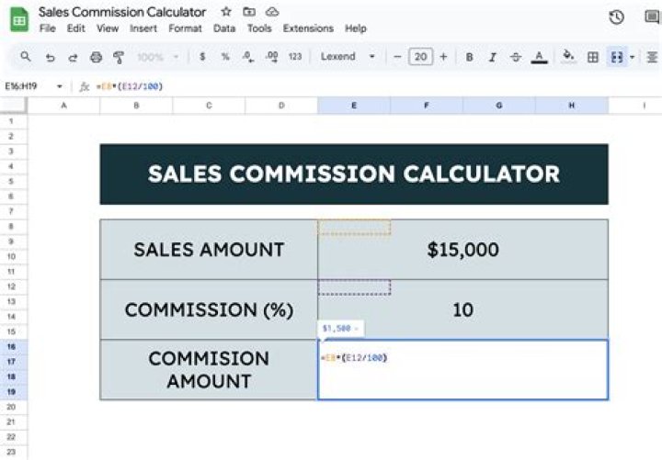The width and height of the screenshot is (662, 460).
Task: Toggle strikethrough formatting
Action: pyautogui.click(x=516, y=57)
